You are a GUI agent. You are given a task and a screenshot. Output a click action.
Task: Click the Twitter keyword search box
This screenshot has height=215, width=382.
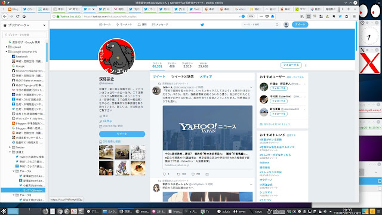point(260,24)
